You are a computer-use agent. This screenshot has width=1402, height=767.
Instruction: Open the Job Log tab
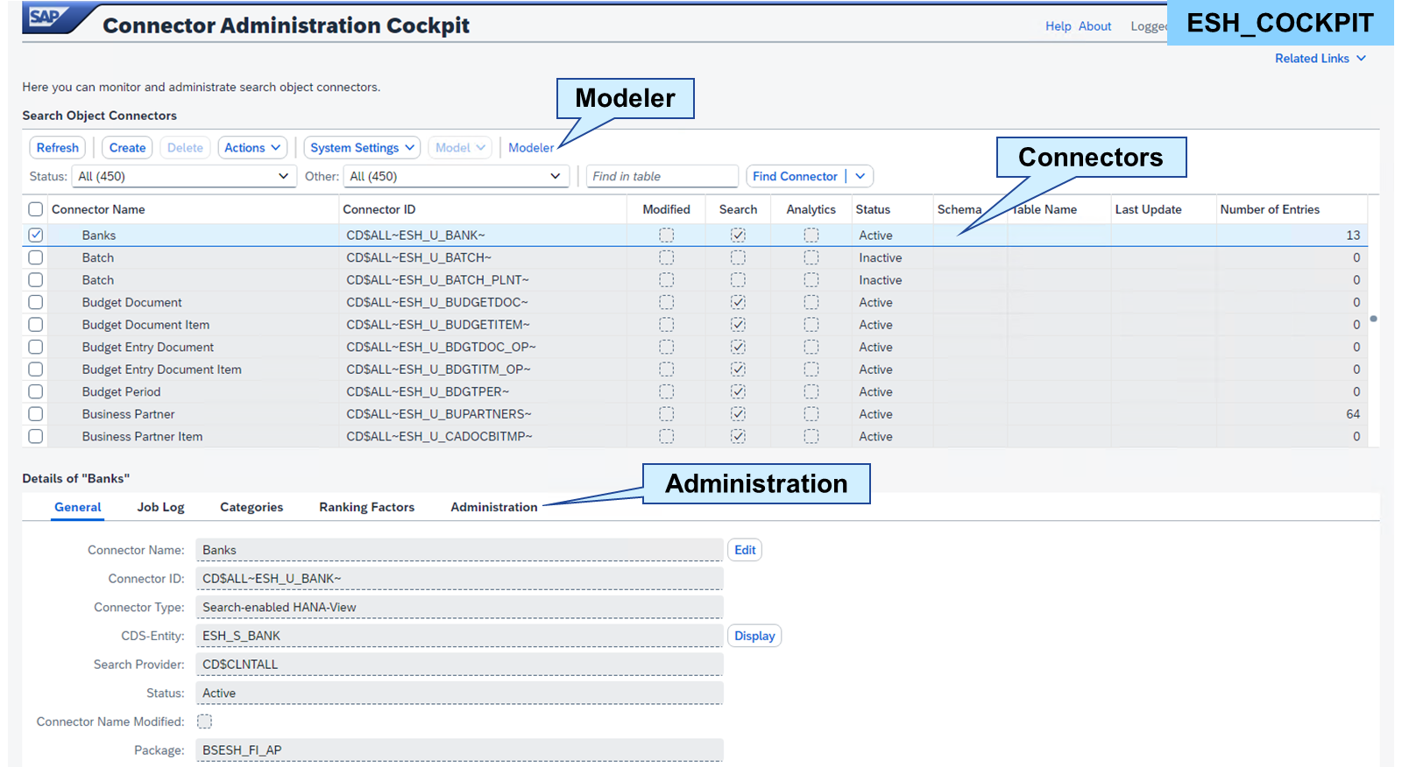pos(160,507)
